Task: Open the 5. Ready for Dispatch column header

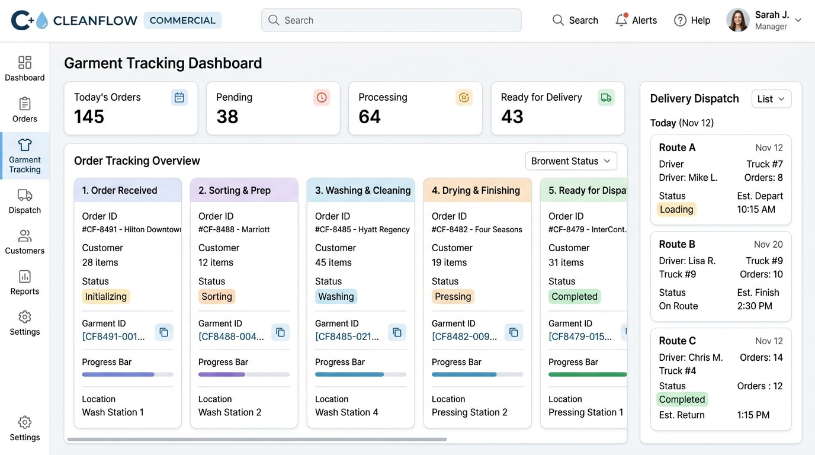Action: (583, 190)
